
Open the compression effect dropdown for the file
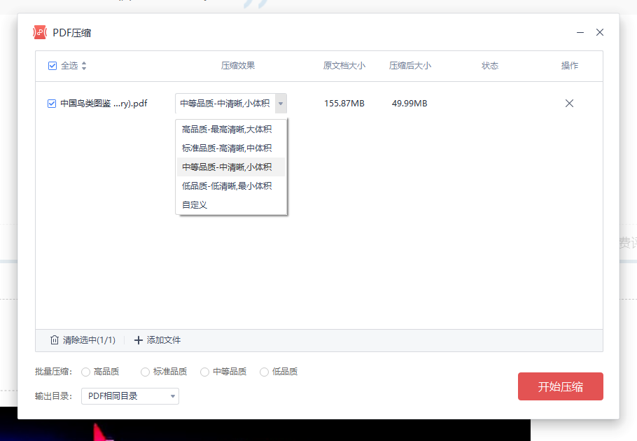280,103
